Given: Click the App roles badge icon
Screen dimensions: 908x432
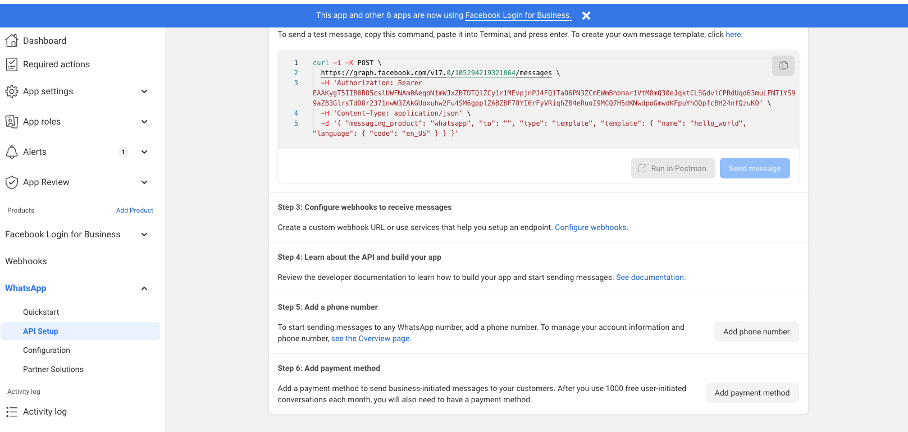Looking at the screenshot, I should point(12,122).
